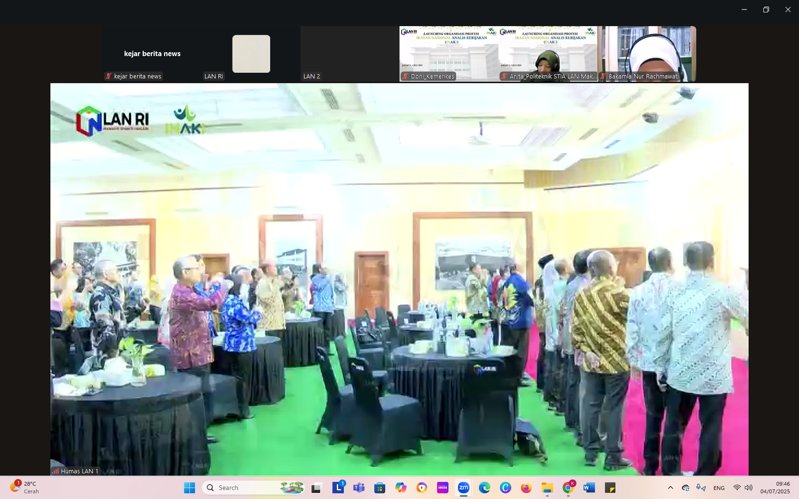The image size is (799, 499).
Task: Select the Bakamla Nur Rachmawati video tile
Action: tap(647, 54)
